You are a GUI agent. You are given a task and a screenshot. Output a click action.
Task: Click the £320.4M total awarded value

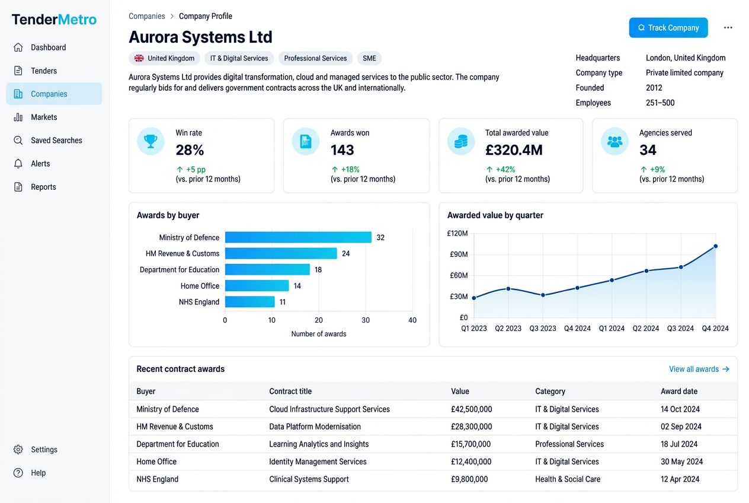(514, 150)
